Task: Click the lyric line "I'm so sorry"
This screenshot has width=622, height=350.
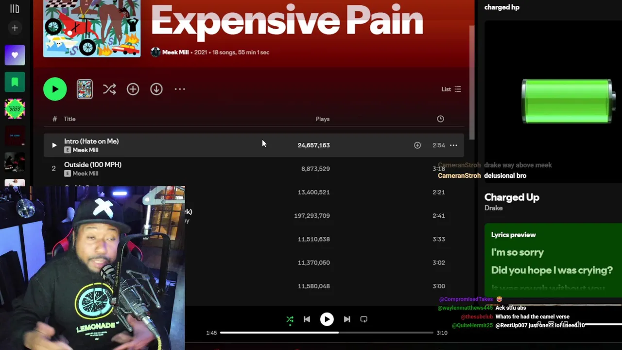Action: point(517,252)
